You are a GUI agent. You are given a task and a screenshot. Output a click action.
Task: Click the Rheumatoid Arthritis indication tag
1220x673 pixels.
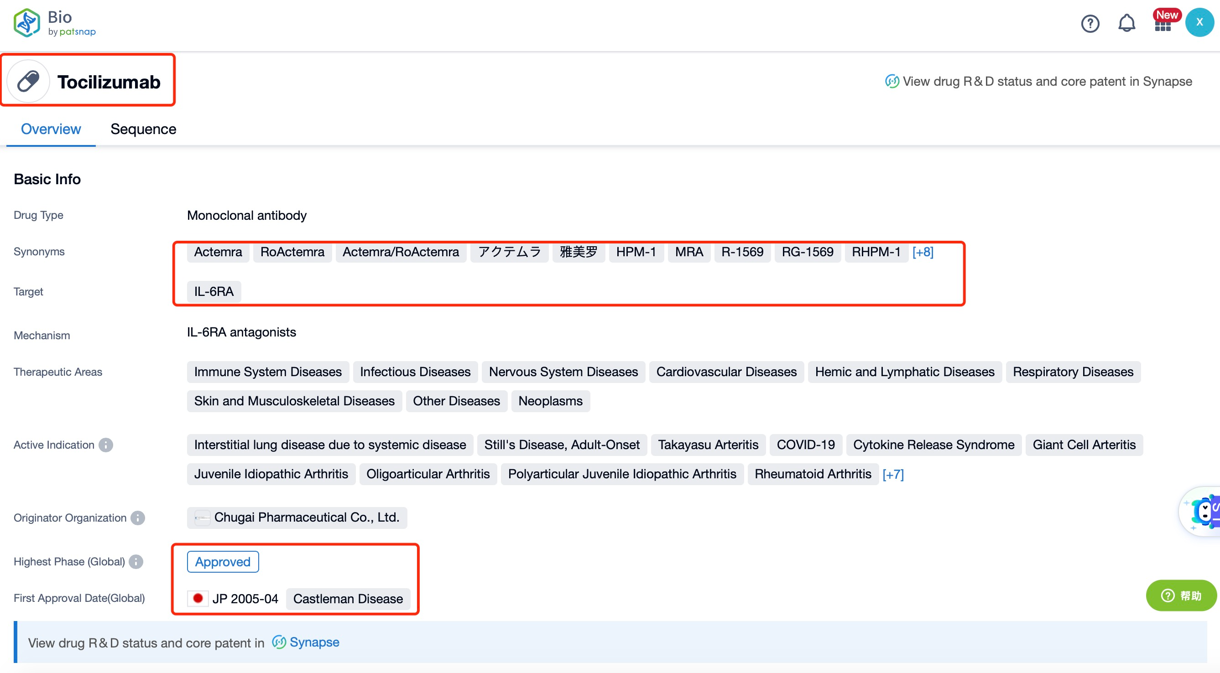[x=812, y=474]
